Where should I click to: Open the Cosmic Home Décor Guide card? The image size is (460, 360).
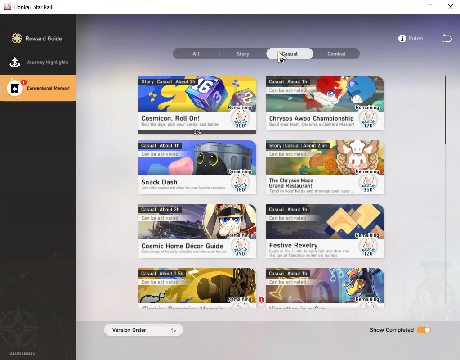pyautogui.click(x=197, y=231)
